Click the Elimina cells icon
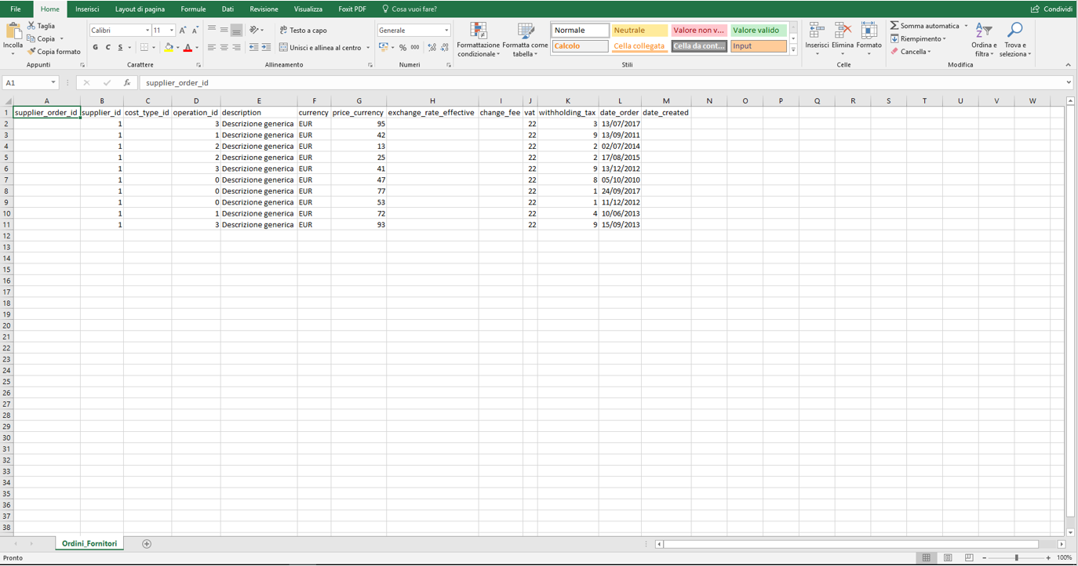This screenshot has height=566, width=1078. 843,31
